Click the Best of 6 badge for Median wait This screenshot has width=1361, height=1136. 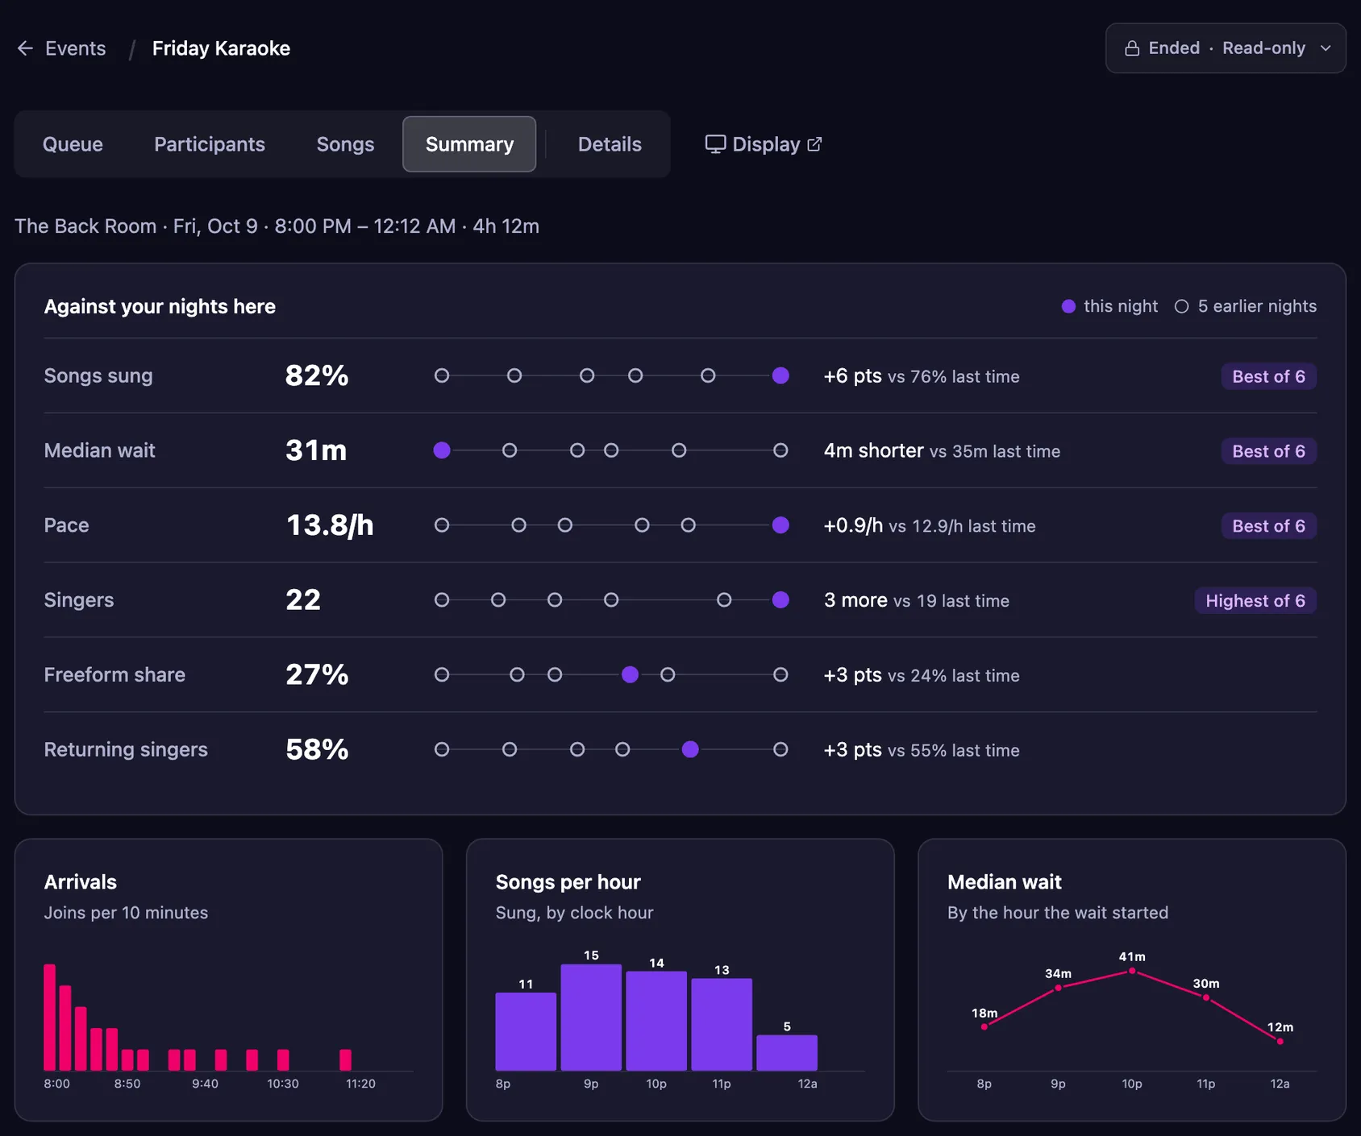1268,451
